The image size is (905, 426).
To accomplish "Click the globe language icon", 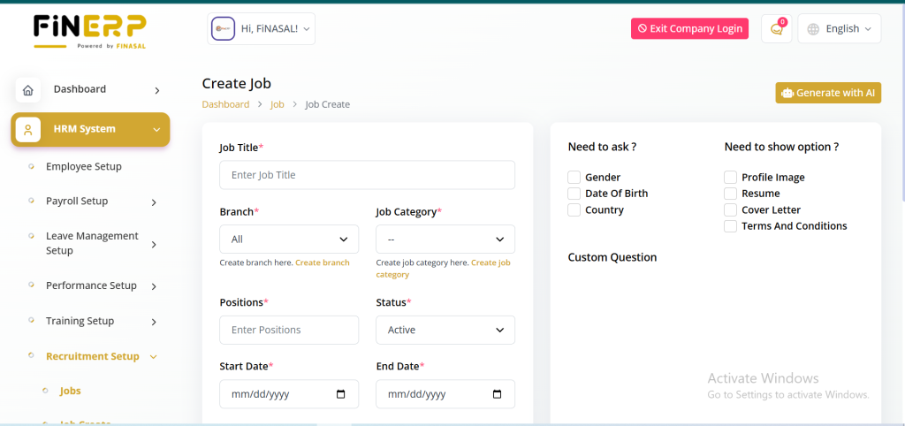I will click(x=814, y=28).
